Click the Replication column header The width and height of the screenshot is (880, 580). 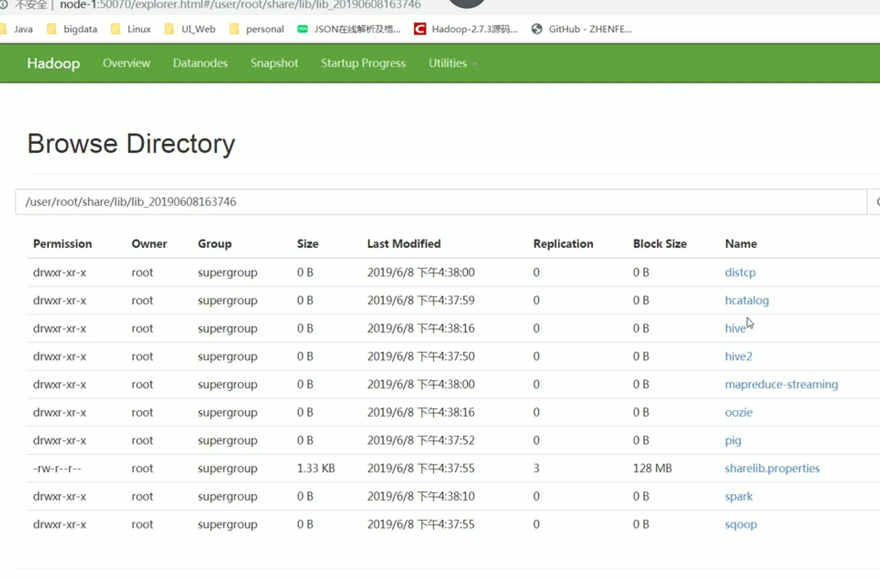[563, 244]
